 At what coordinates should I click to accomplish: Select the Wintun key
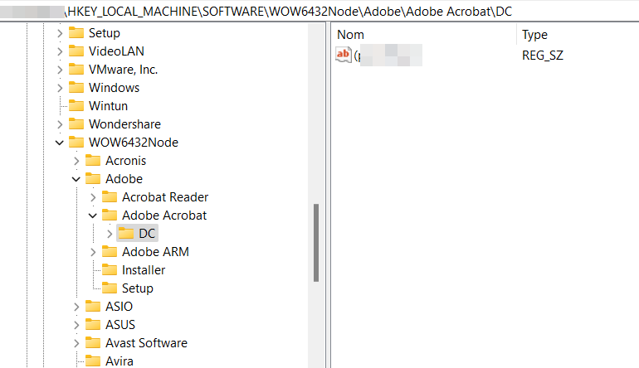click(x=109, y=106)
